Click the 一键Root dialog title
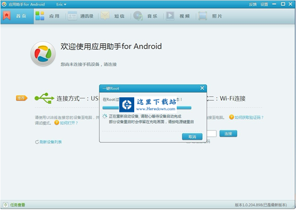The height and width of the screenshot is (210, 296). [111, 88]
